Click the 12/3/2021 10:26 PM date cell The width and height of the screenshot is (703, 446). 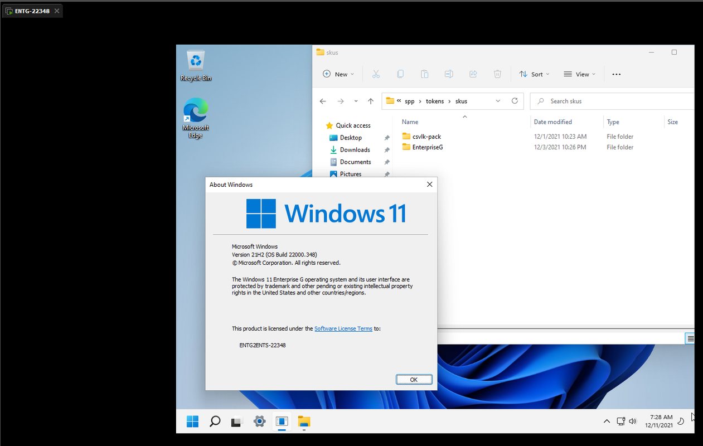[x=560, y=147]
